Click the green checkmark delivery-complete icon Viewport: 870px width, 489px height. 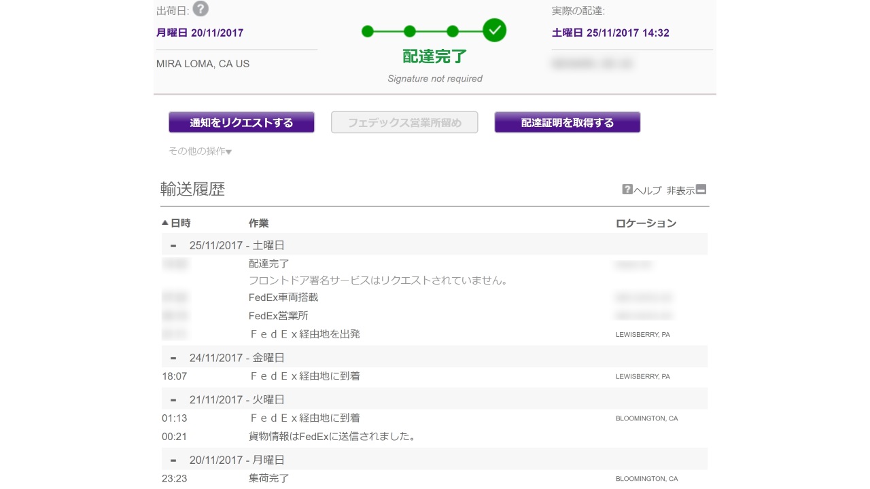494,30
